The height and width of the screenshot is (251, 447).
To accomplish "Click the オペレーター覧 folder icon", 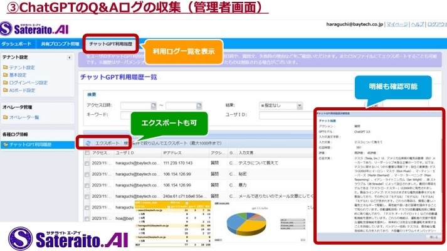I will tap(5, 117).
